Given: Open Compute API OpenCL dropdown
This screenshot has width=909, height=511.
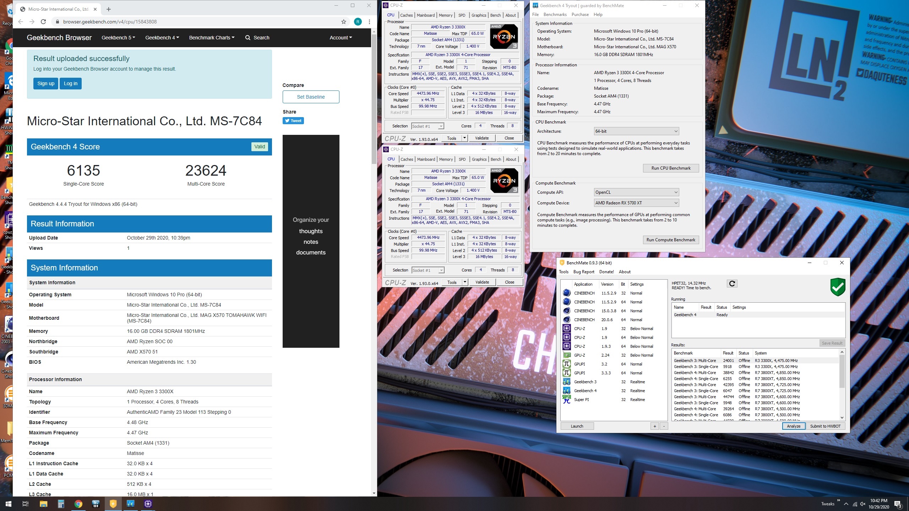Looking at the screenshot, I should coord(636,192).
